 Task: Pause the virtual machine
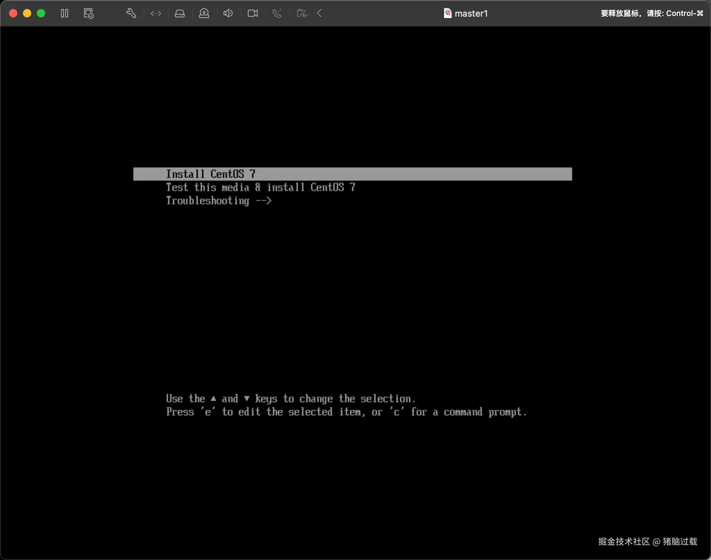65,14
